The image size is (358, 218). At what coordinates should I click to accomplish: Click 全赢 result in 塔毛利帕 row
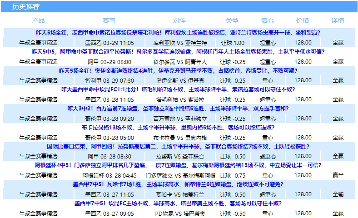338,99
